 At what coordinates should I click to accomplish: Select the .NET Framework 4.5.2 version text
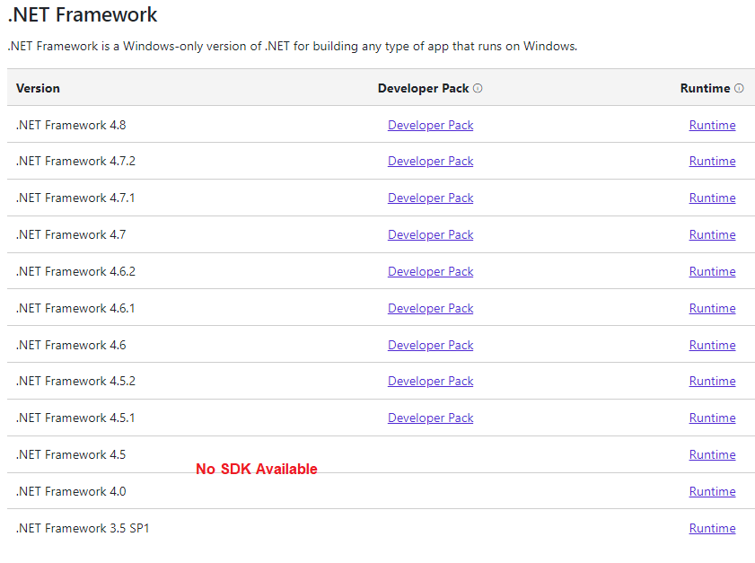coord(75,382)
